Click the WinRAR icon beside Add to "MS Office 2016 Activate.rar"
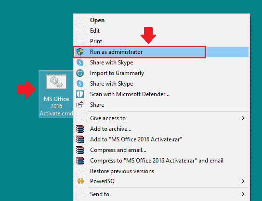 [80, 139]
